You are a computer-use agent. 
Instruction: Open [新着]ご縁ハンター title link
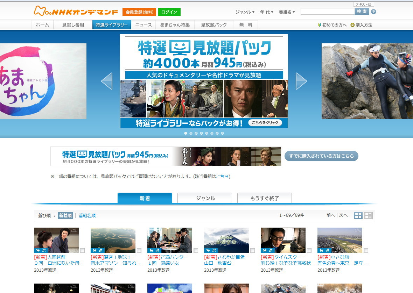168,257
